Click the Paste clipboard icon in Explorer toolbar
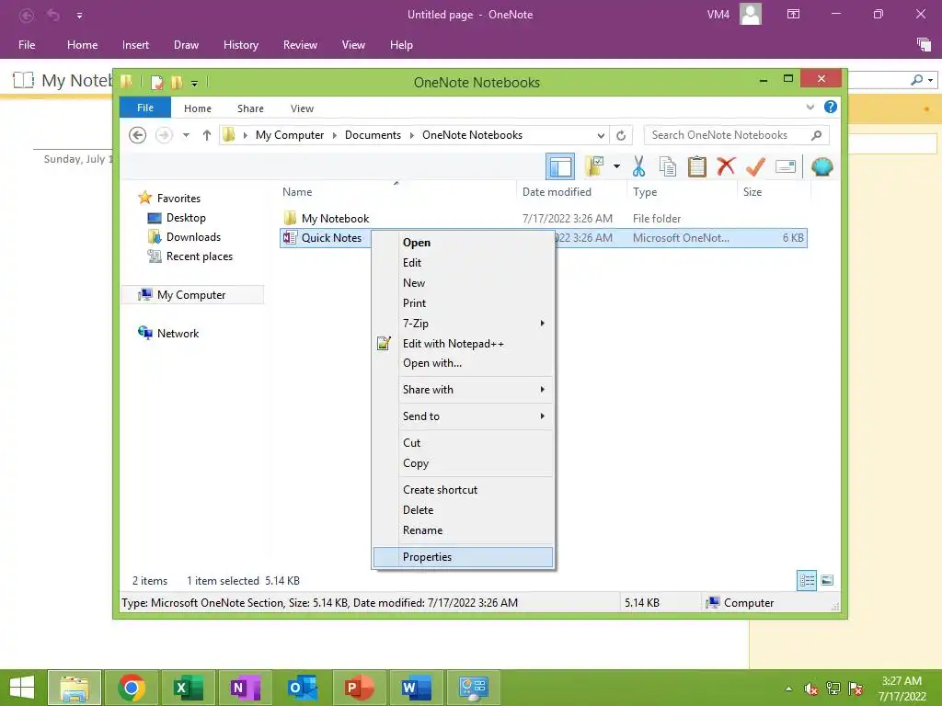Image resolution: width=942 pixels, height=706 pixels. pyautogui.click(x=697, y=166)
